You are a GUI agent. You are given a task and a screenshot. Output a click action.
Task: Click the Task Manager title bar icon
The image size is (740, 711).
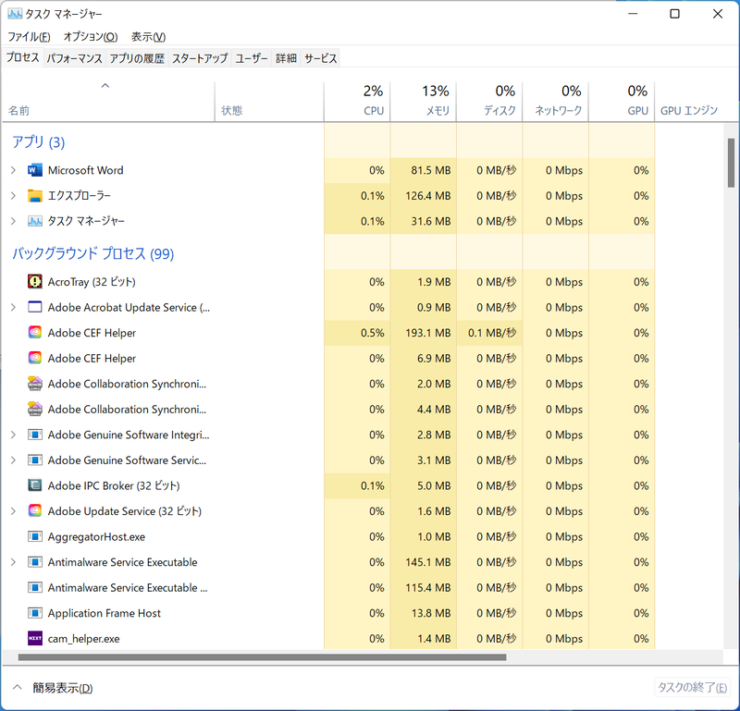pos(15,14)
